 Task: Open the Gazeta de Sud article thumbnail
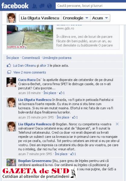pos(30,37)
